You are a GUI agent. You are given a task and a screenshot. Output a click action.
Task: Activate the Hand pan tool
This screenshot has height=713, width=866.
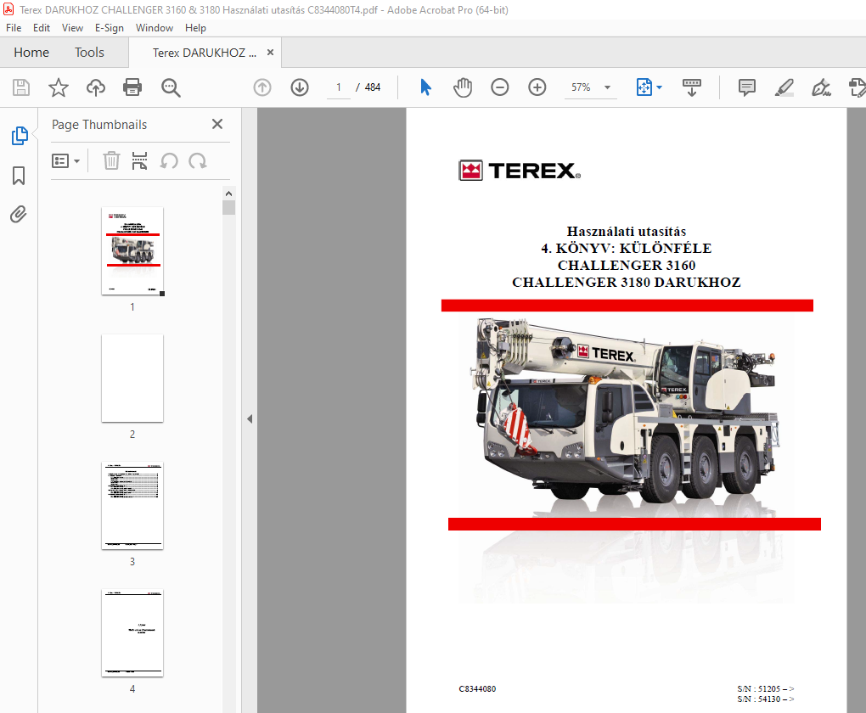click(x=463, y=87)
